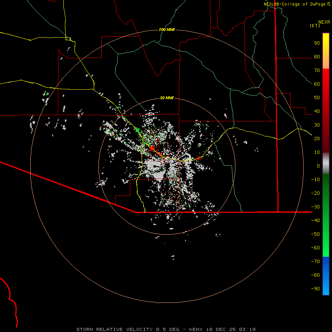Click the positive 80 knot scale label
The width and height of the screenshot is (332, 332).
[x=317, y=57]
